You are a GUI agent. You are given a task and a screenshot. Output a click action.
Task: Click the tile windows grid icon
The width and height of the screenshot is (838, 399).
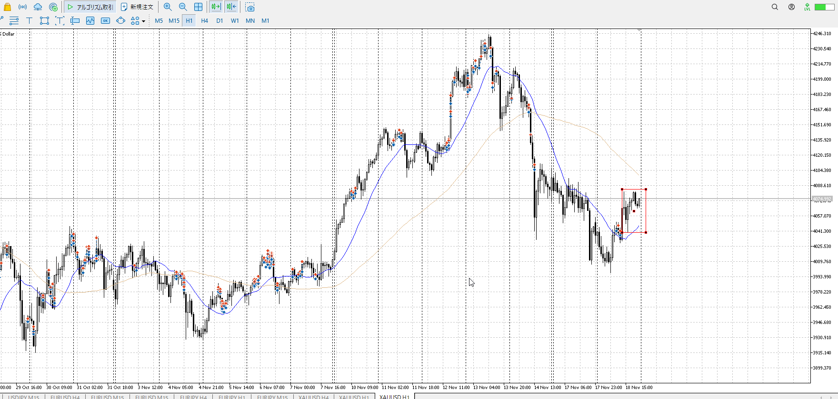click(x=198, y=7)
